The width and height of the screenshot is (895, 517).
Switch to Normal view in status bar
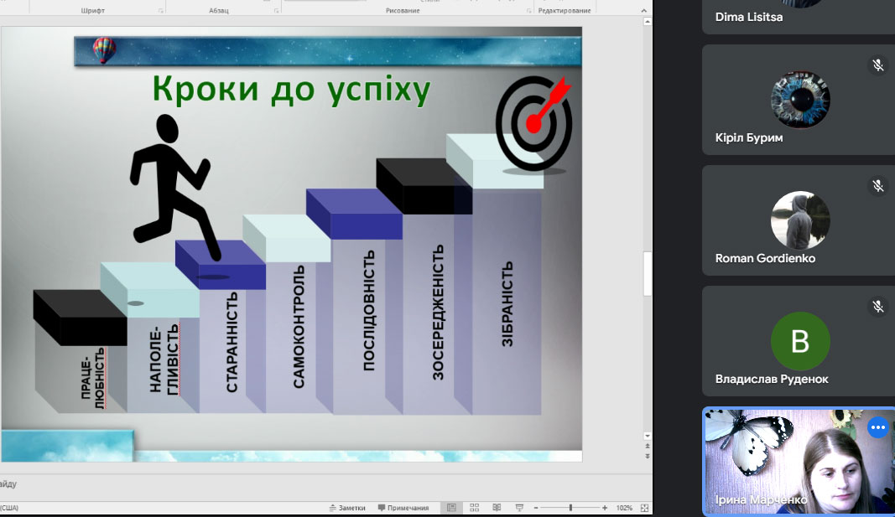point(451,507)
